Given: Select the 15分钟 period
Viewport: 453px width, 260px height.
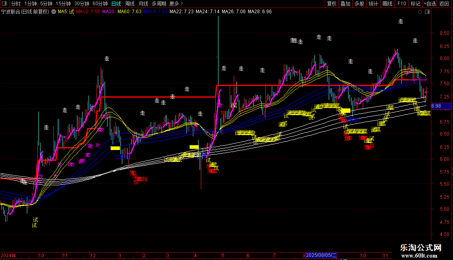Looking at the screenshot, I should [x=63, y=4].
